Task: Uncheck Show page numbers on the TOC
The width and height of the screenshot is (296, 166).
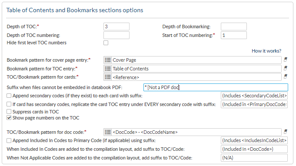Action: (x=9, y=118)
